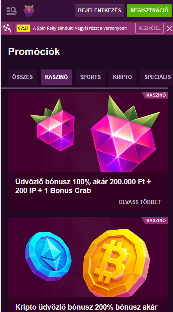
Task: Click the green REGISZTRÁCIÓ button
Action: click(x=149, y=10)
